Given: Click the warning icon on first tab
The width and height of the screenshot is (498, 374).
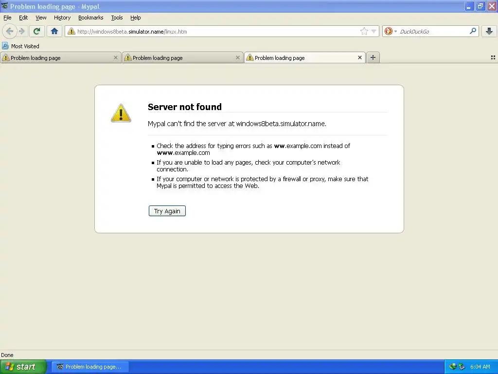Looking at the screenshot, I should coord(5,57).
